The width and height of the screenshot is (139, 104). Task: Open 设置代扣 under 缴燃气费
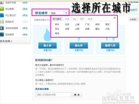(x=110, y=50)
